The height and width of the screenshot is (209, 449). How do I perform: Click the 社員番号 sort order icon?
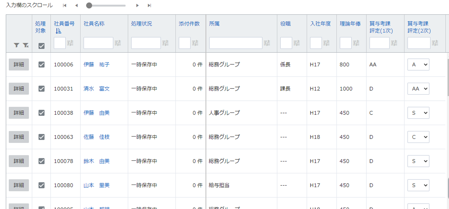click(58, 31)
